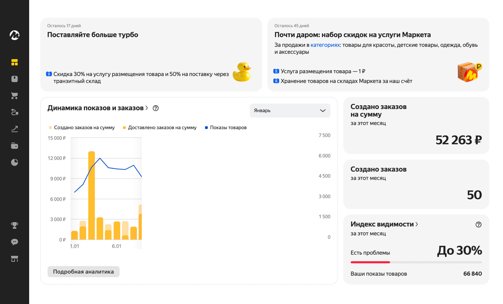Open the storefront icon in sidebar
This screenshot has width=503, height=304.
(x=14, y=259)
